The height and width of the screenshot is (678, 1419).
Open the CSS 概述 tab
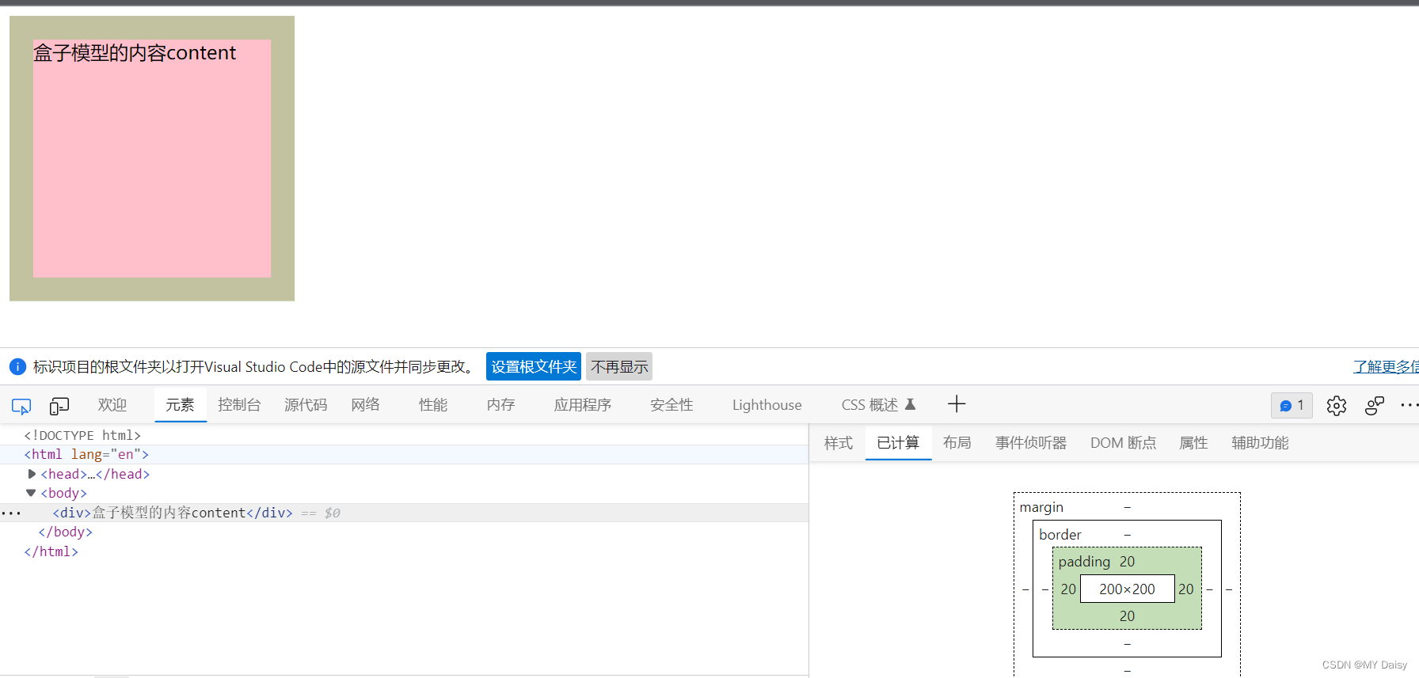point(878,405)
